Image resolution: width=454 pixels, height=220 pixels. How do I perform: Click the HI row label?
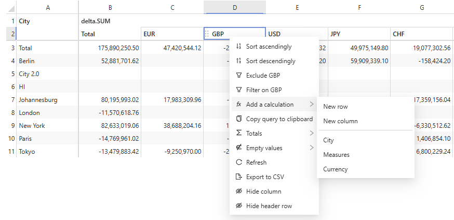tap(22, 86)
